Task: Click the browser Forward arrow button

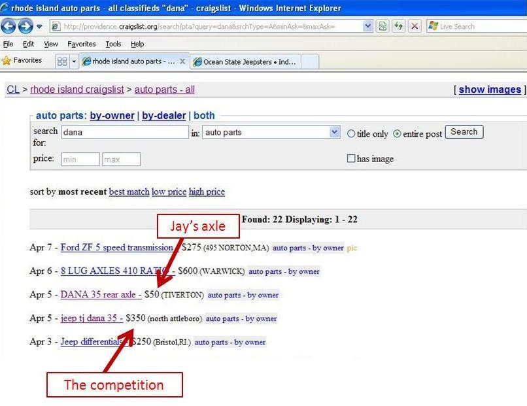Action: pos(25,26)
